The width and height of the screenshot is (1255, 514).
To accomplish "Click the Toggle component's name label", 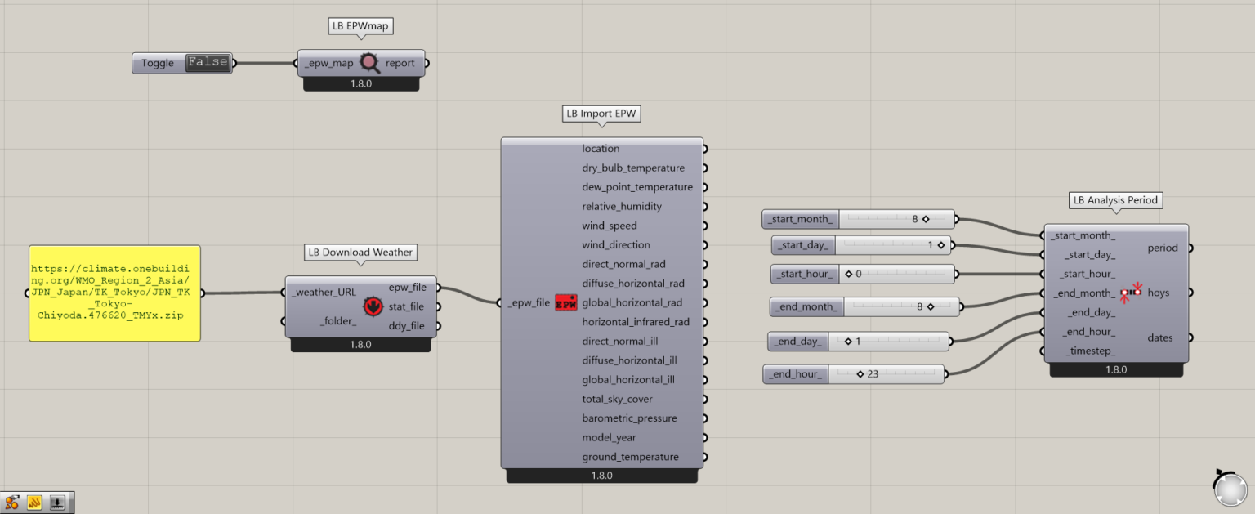I will [x=158, y=63].
